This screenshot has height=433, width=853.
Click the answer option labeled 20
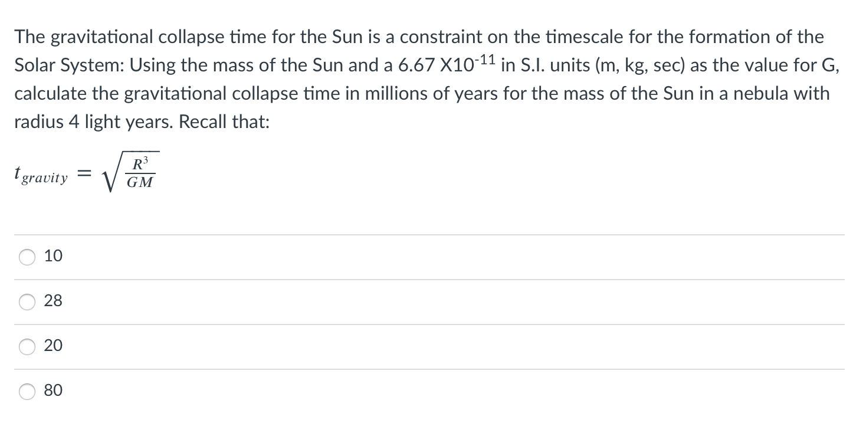[x=53, y=346]
